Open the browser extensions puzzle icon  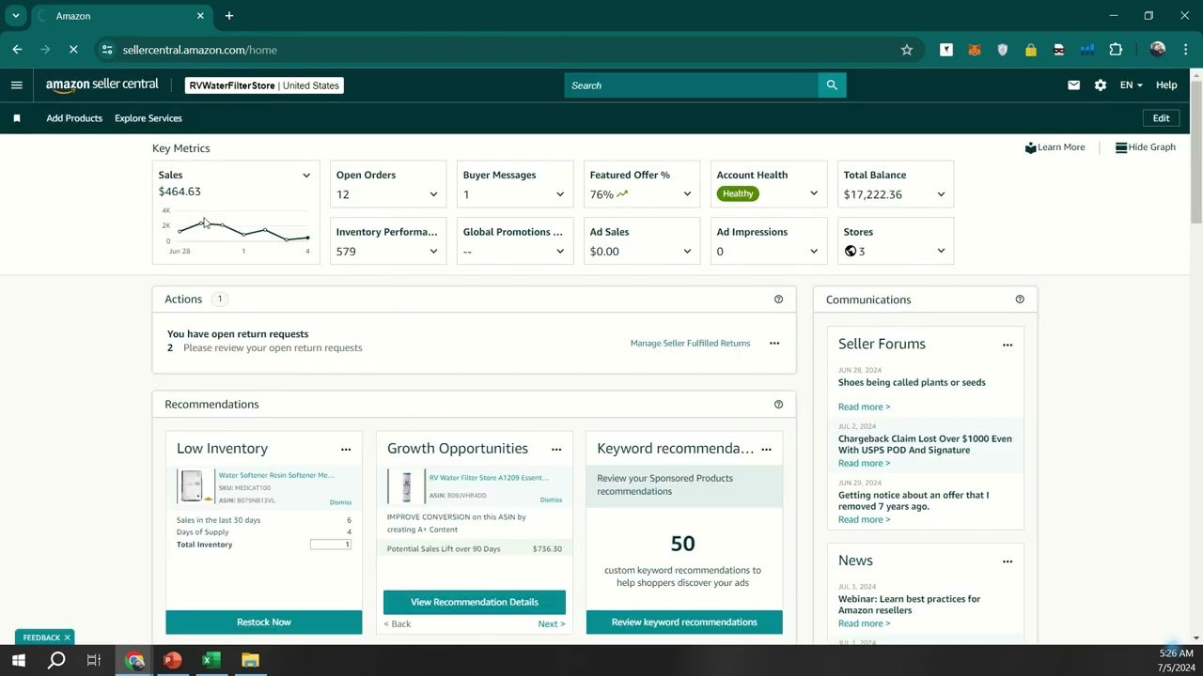[x=1116, y=50]
